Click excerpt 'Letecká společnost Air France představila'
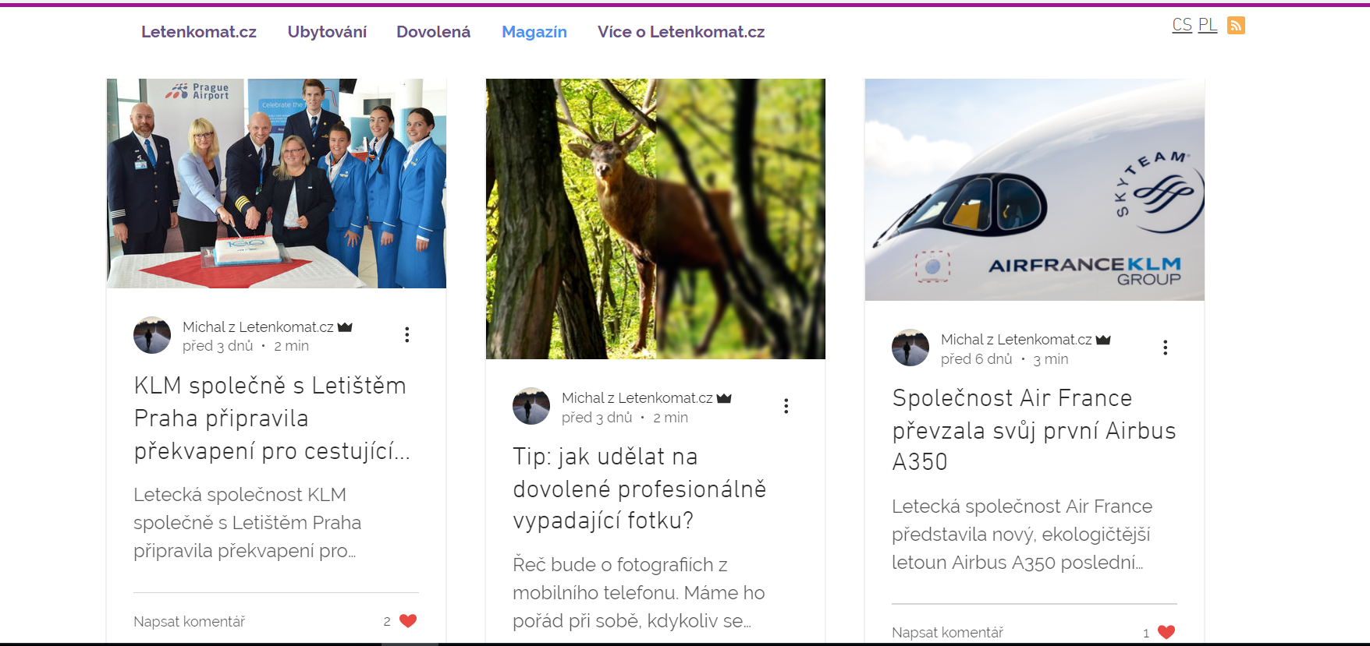This screenshot has width=1370, height=646. pos(1022,535)
